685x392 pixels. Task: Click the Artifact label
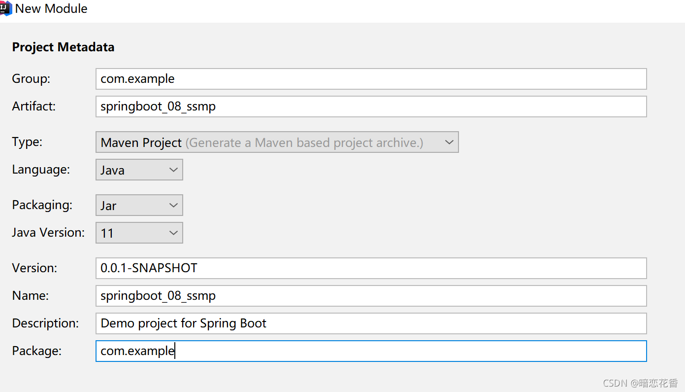pyautogui.click(x=34, y=107)
